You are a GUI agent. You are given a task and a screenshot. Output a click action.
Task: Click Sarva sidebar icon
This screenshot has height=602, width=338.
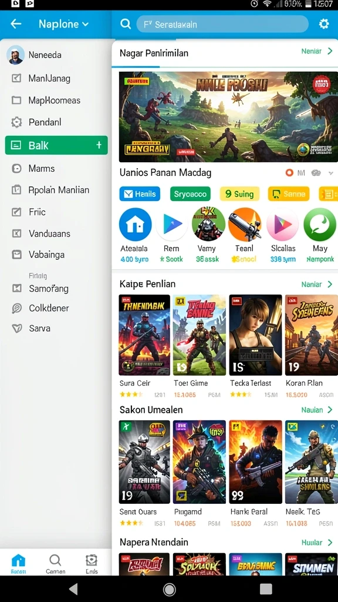[x=16, y=329]
